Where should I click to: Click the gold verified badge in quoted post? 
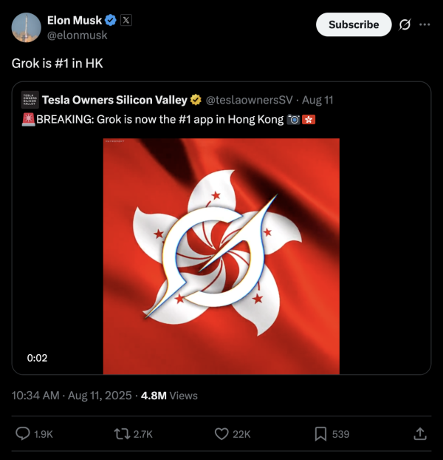pyautogui.click(x=196, y=101)
